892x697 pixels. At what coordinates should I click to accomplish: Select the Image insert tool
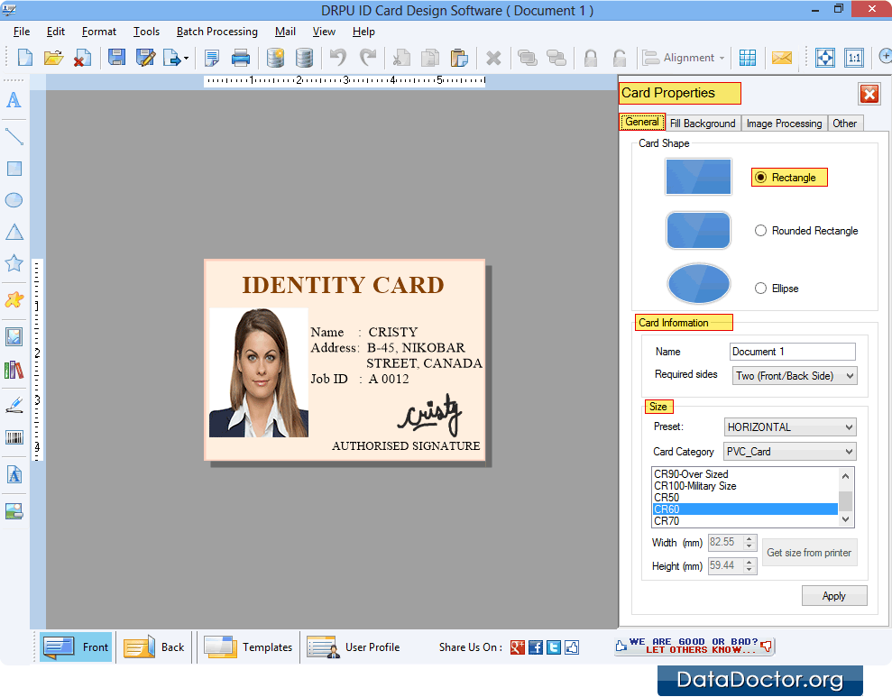(14, 336)
